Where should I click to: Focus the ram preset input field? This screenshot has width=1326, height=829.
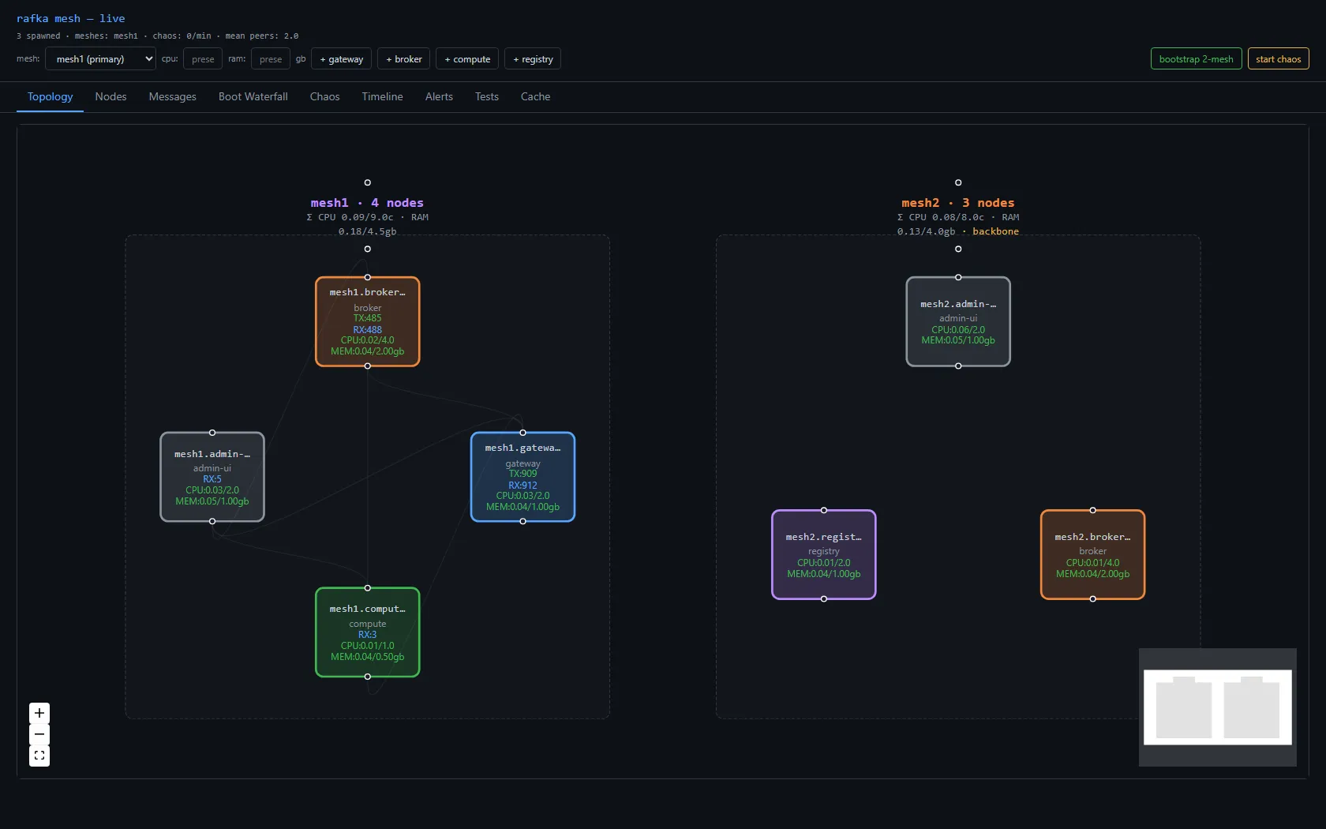tap(270, 58)
